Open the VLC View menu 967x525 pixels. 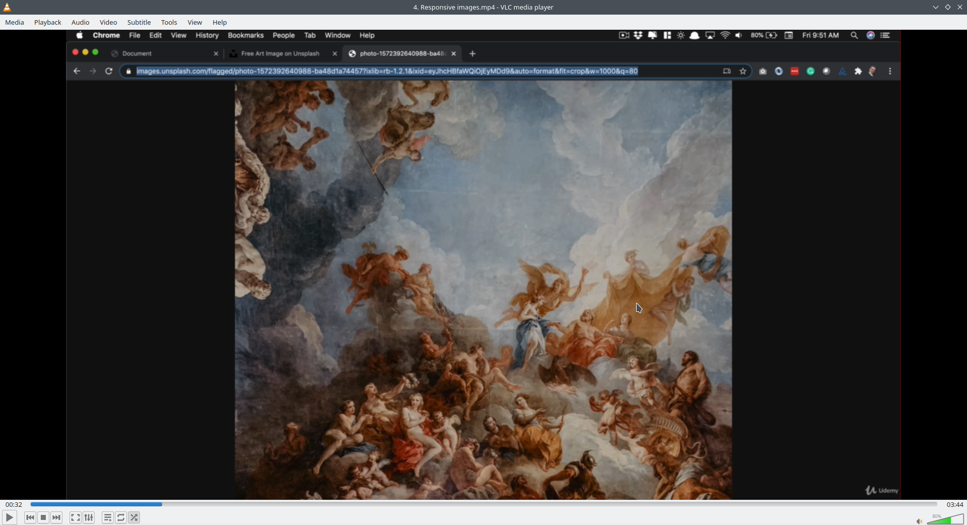point(195,22)
